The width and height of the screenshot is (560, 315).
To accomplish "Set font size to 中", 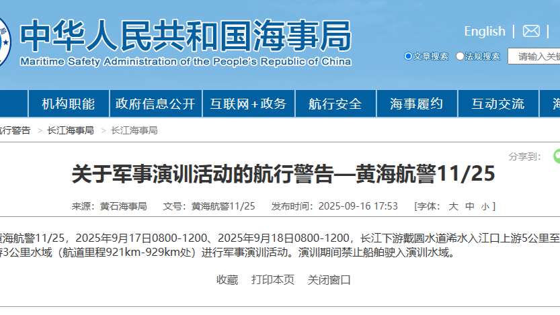I will (470, 206).
